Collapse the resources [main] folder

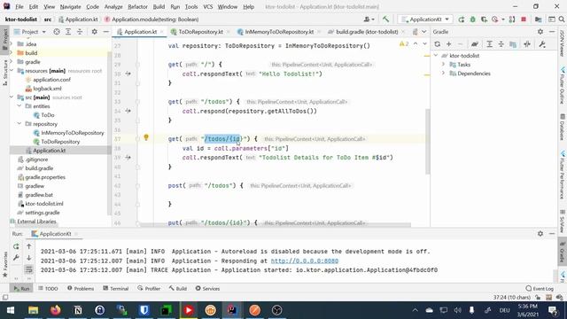12,71
